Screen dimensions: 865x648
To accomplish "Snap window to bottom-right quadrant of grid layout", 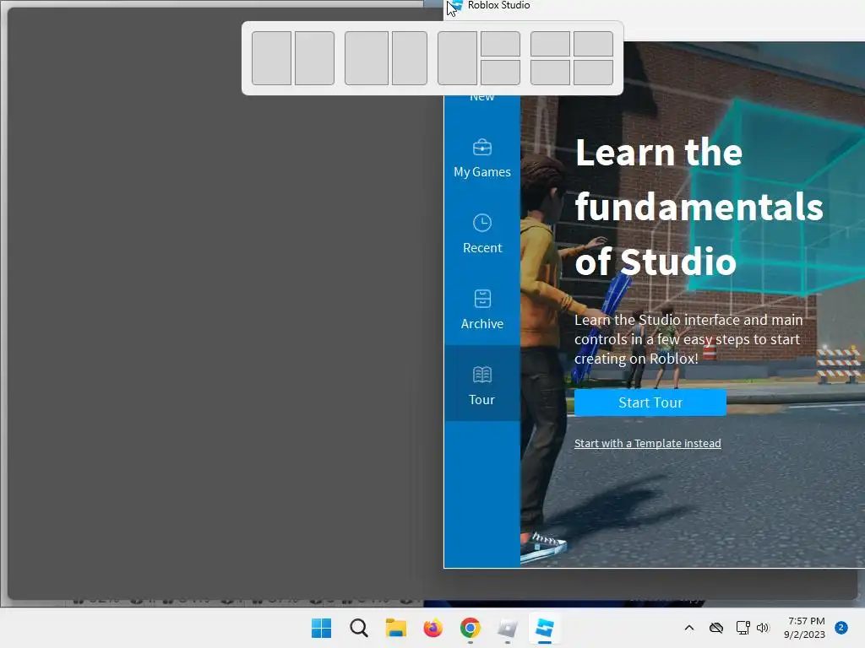I will 593,73.
